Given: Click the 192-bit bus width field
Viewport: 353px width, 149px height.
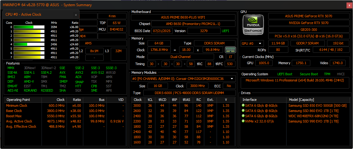Looking at the screenshot, I should coord(338,43).
